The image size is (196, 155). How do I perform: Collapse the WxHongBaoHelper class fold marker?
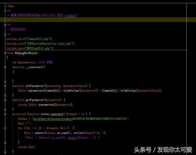(5, 53)
